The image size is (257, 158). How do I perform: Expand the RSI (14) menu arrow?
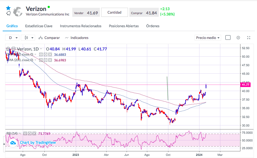(x=20, y=133)
